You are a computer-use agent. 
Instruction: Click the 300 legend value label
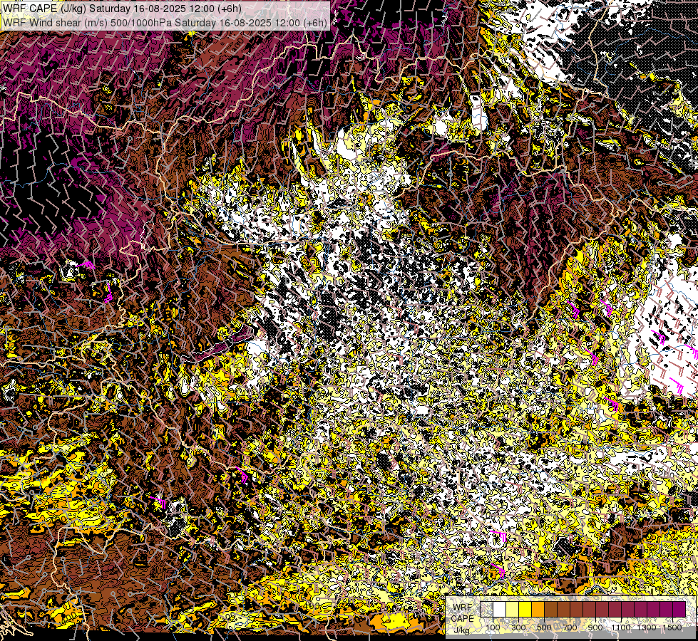pos(518,627)
